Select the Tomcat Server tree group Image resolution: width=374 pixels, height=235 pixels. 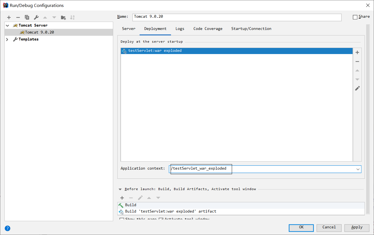tap(59, 25)
